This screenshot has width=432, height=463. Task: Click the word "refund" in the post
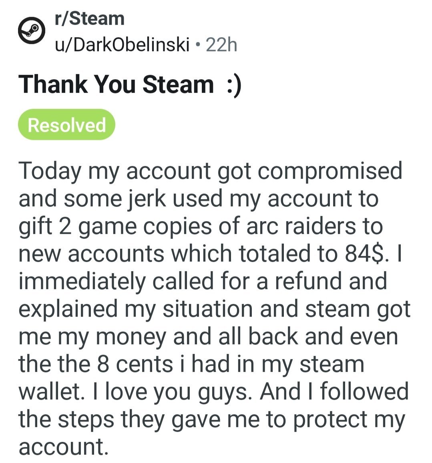pos(308,281)
